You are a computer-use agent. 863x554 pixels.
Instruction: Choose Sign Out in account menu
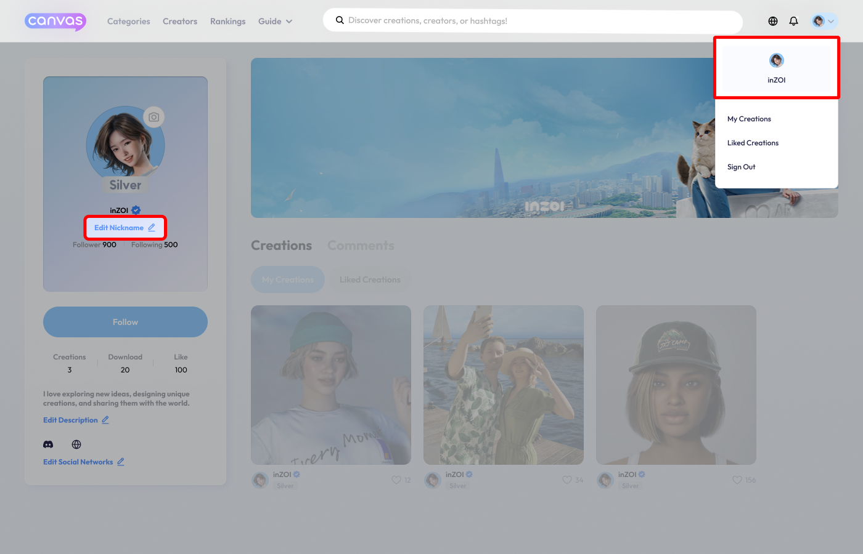tap(741, 167)
